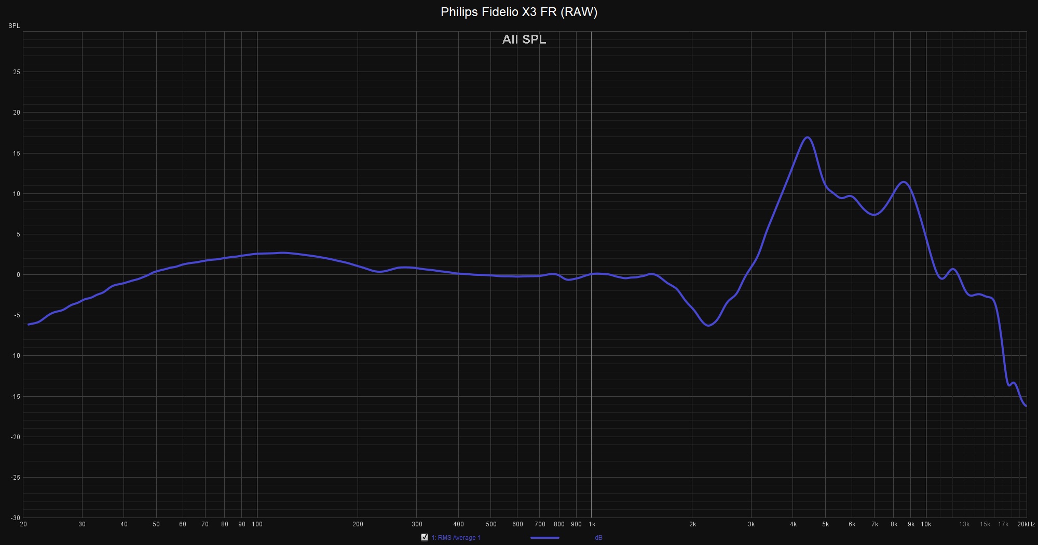Click the second curve peak near 8.5 kHz
The width and height of the screenshot is (1038, 545).
904,182
